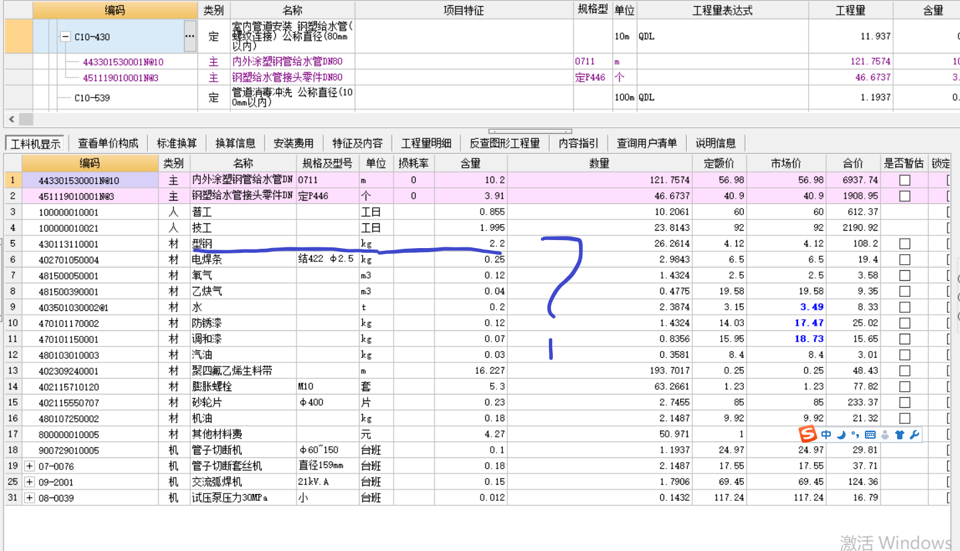The image size is (960, 551).
Task: Expand row 25 交流弧焊机 (09-2001)
Action: click(29, 482)
